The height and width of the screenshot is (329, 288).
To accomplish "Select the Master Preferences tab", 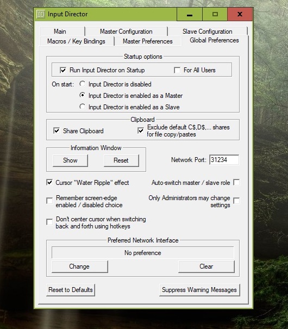I will (x=148, y=41).
